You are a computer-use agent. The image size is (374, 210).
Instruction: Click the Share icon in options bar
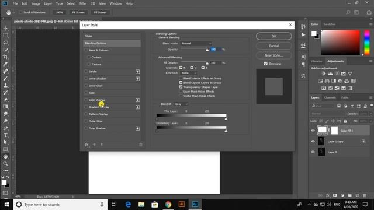369,12
